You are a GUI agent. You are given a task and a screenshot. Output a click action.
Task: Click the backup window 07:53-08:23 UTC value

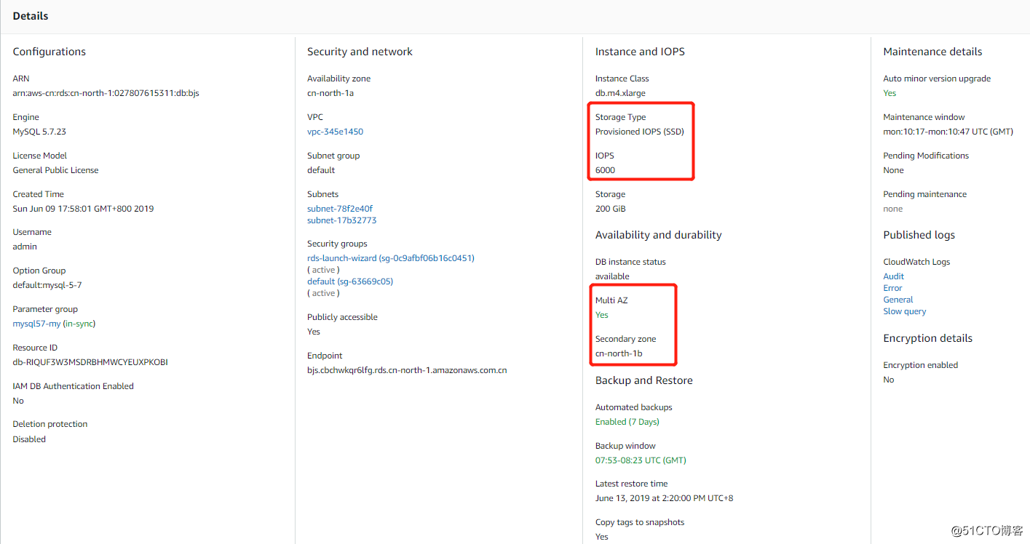pos(641,460)
